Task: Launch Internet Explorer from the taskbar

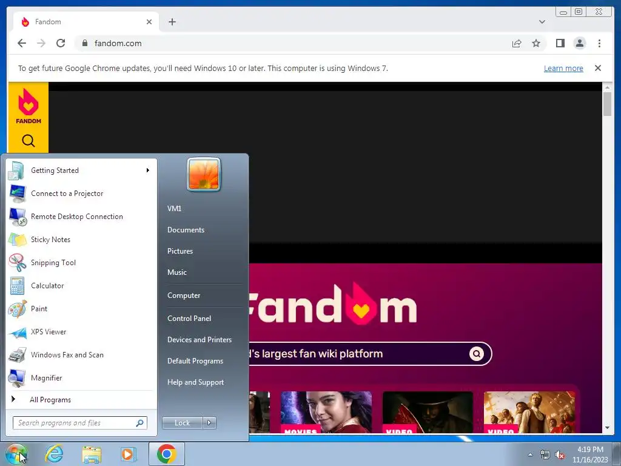Action: point(54,454)
